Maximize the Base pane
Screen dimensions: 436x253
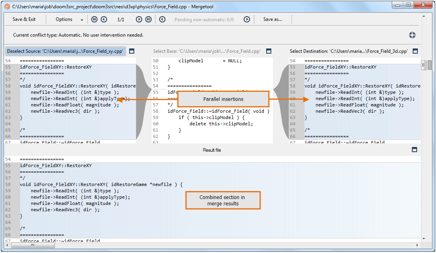[x=269, y=51]
